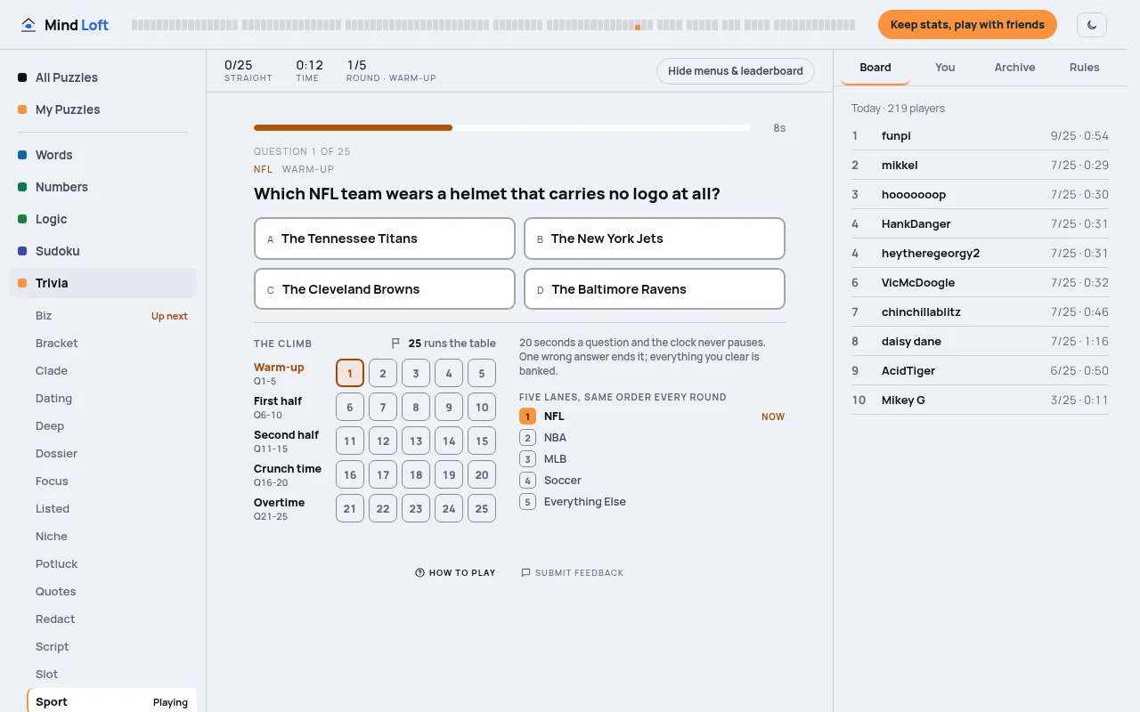
Task: Click Keep stats, play with friends
Action: click(x=967, y=25)
